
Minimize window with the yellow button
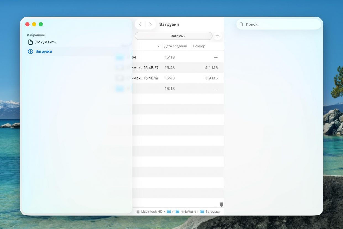[34, 24]
